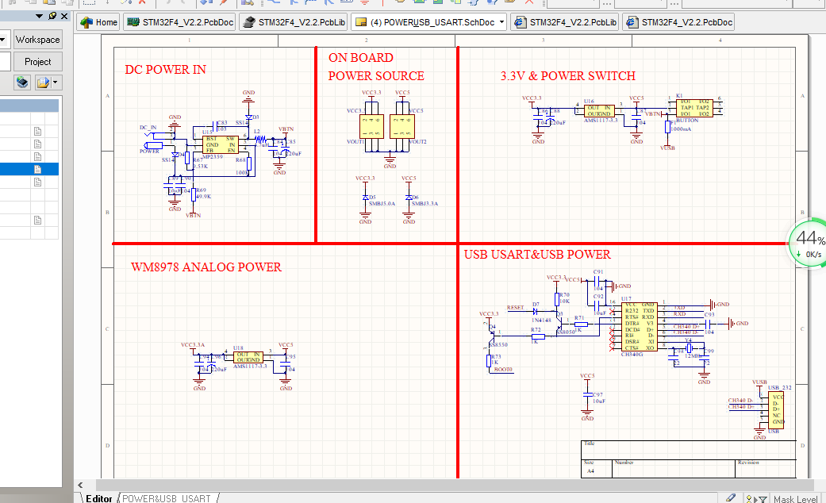This screenshot has height=503, width=826.
Task: Click the RESET net label
Action: [x=515, y=308]
